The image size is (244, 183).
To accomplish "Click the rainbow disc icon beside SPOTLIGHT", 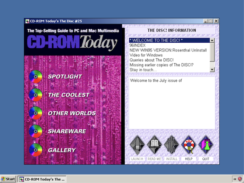I will (x=35, y=77).
